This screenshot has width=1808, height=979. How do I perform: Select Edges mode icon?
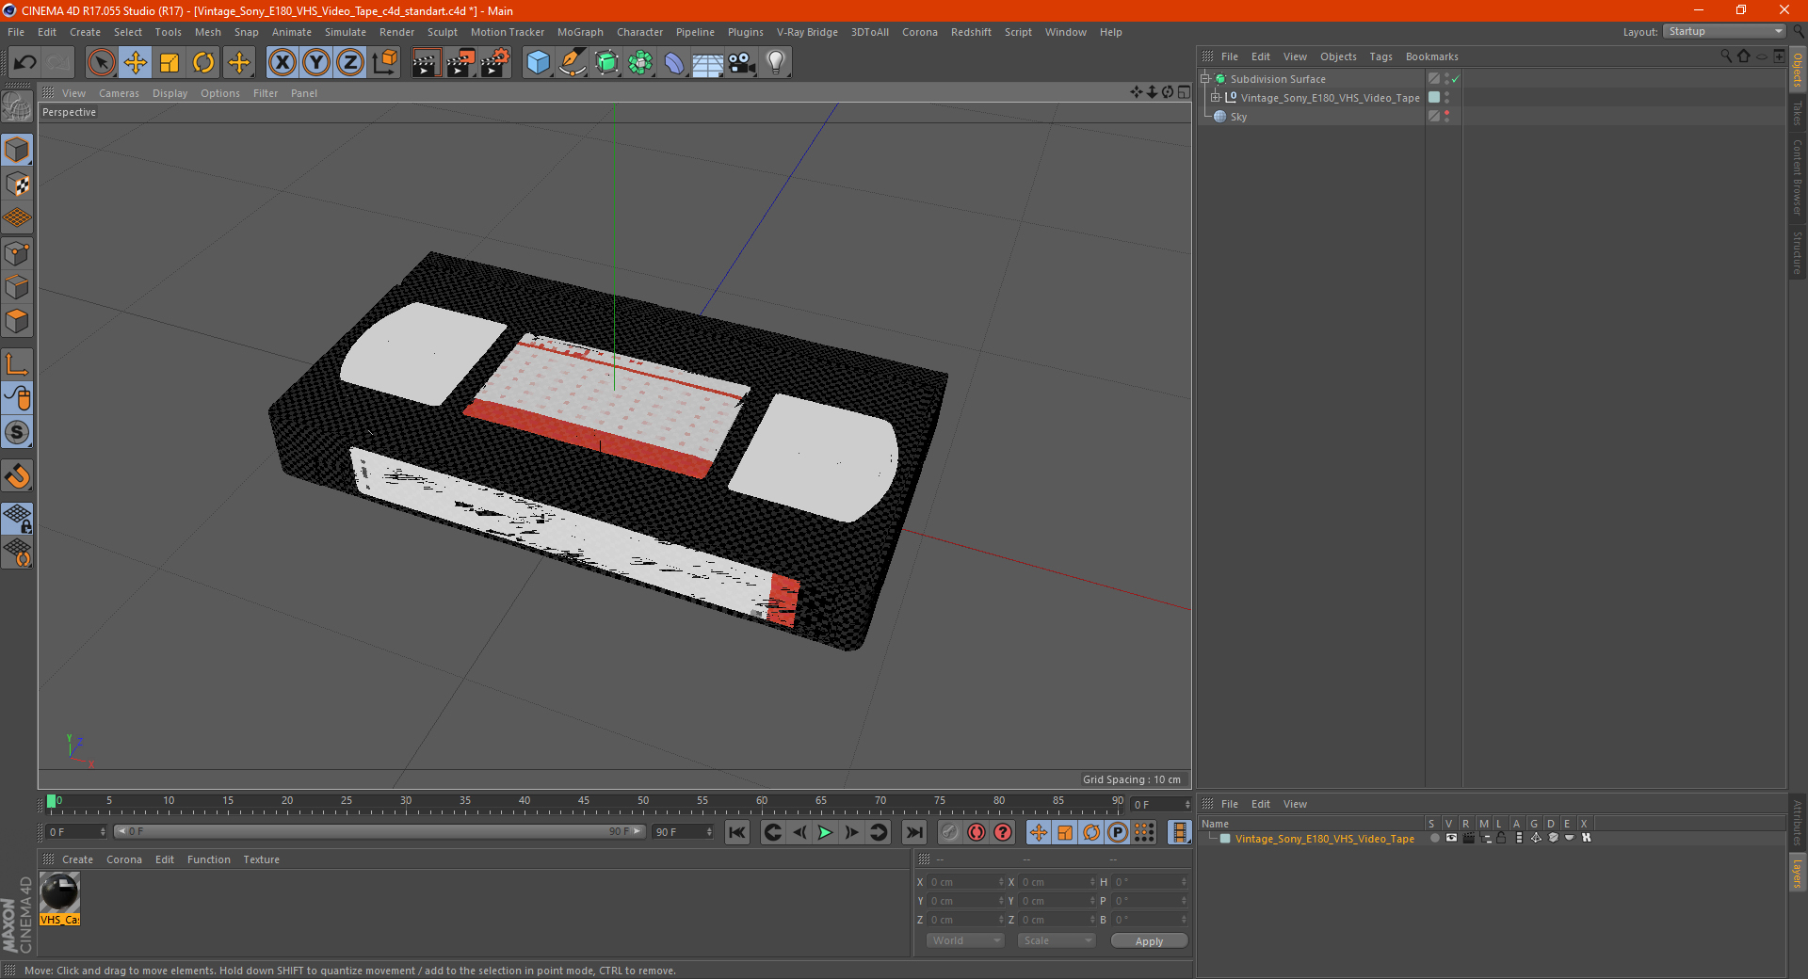pos(17,287)
